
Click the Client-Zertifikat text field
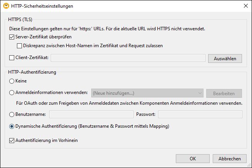pyautogui.click(x=128, y=58)
